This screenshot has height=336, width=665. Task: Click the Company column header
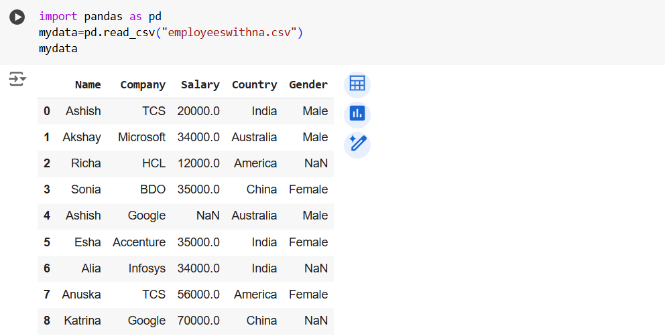pyautogui.click(x=143, y=85)
